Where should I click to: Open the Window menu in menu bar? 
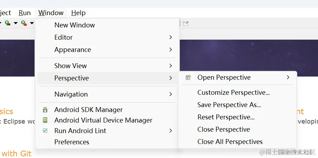click(x=51, y=13)
